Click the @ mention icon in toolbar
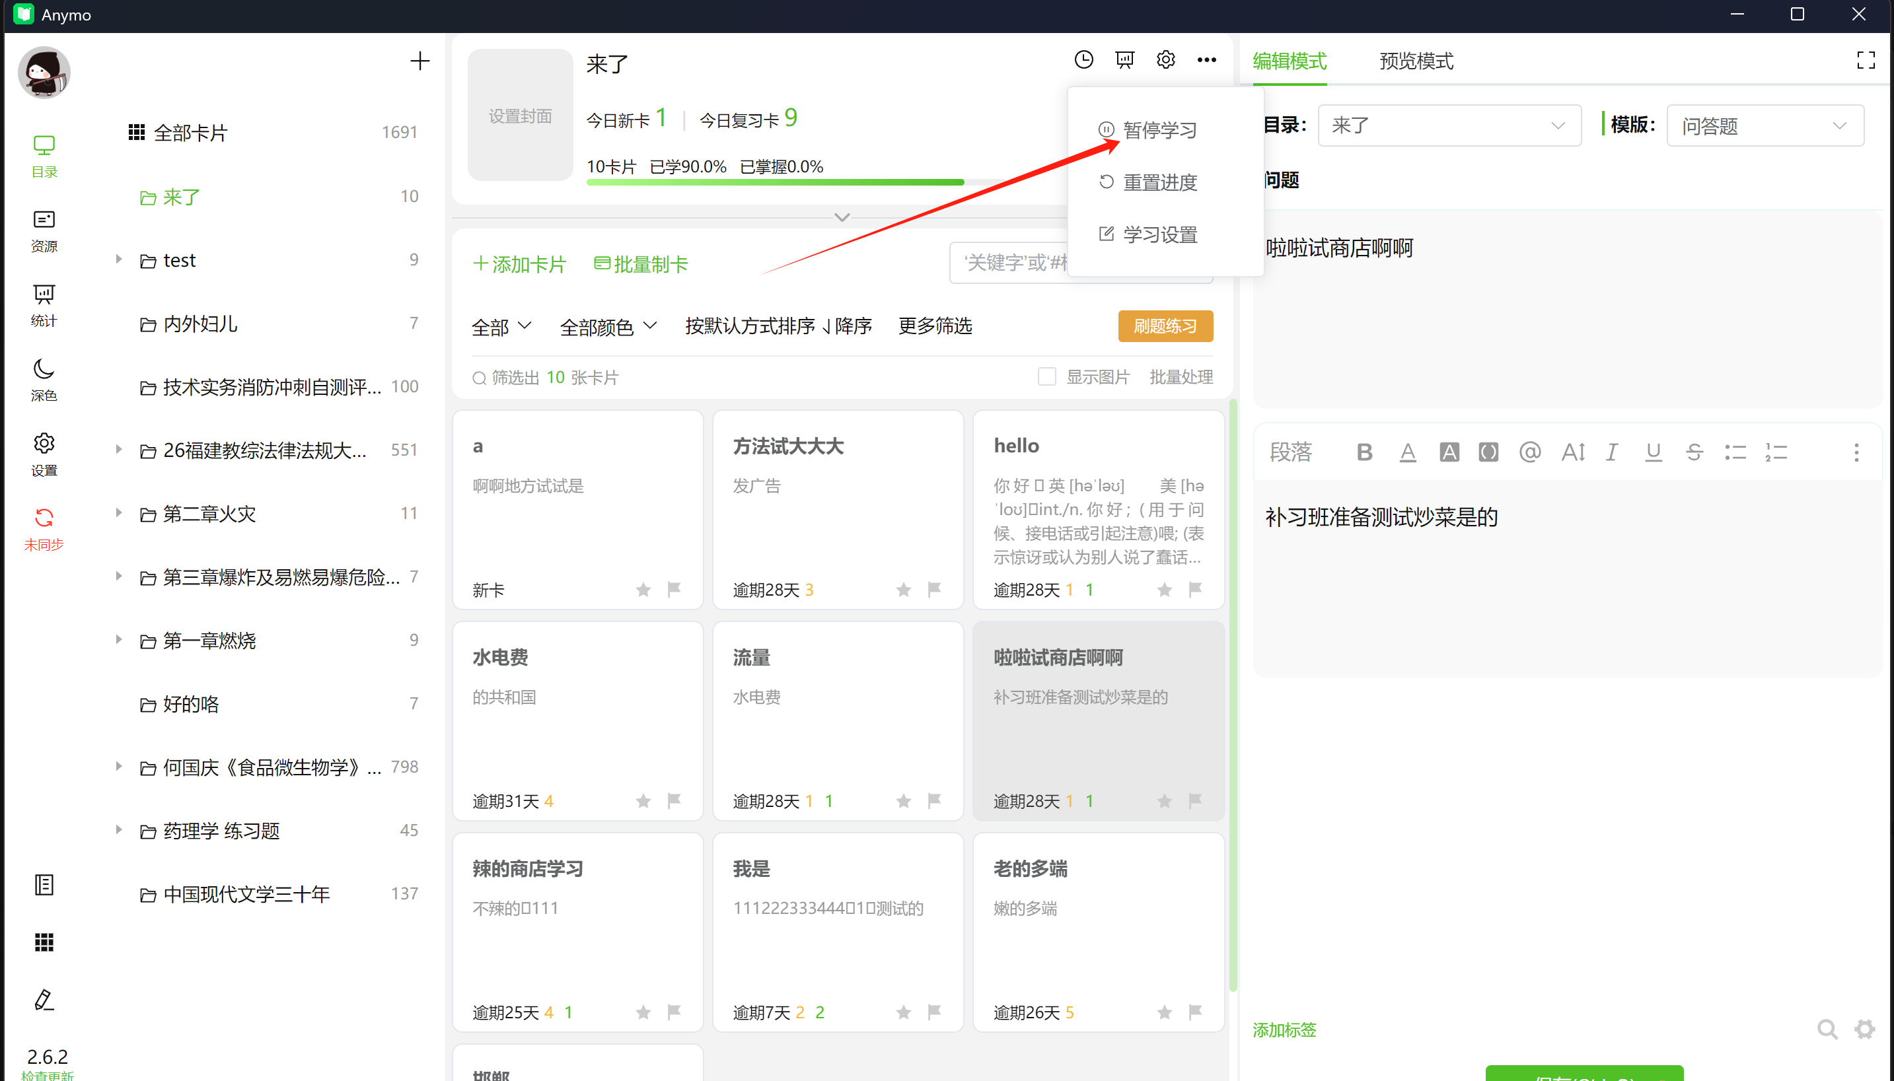Viewport: 1894px width, 1081px height. tap(1529, 452)
